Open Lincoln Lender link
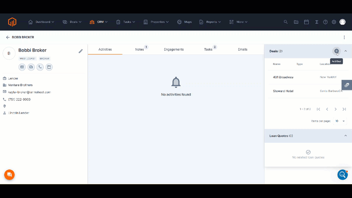 18,113
